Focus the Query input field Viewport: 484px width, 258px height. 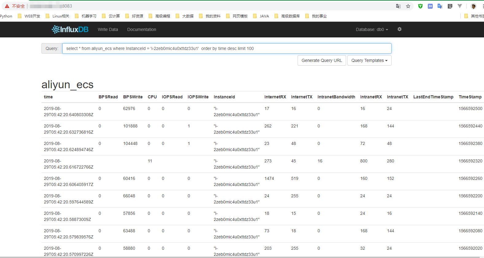coord(227,48)
